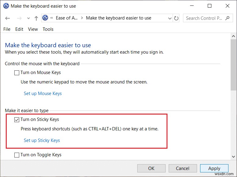Enable the Turn on Toggle Keys checkbox

pos(17,155)
